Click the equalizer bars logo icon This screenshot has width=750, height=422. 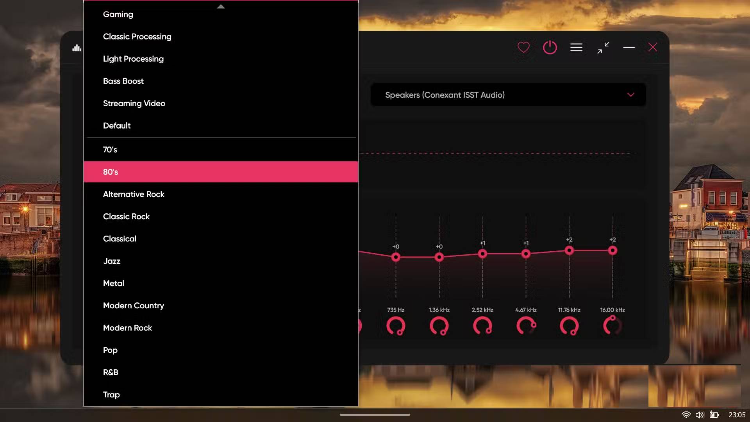coord(77,48)
